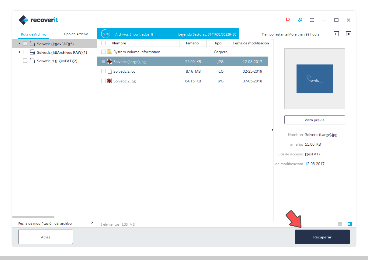Click the Solvetic (J:)(Archivos RAW)(1) drive icon
Screen dimensions: 368x260
(32, 52)
